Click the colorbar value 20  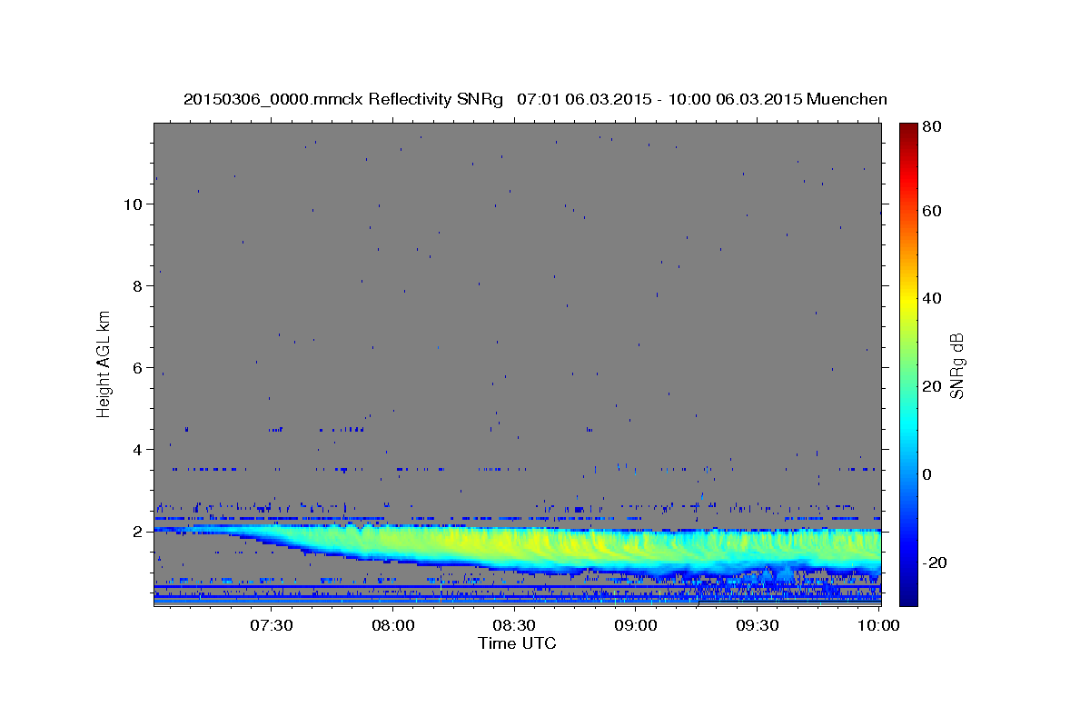click(931, 386)
